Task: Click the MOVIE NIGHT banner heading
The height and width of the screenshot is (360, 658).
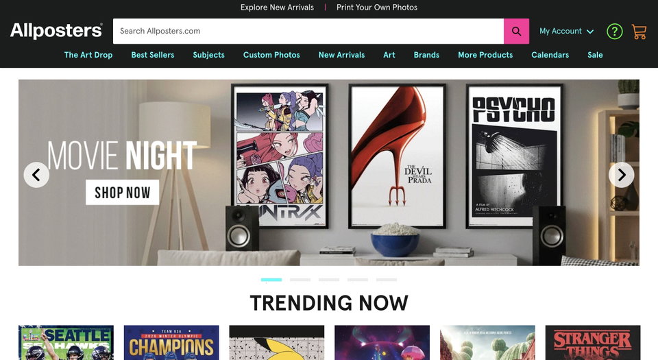Action: coord(122,156)
